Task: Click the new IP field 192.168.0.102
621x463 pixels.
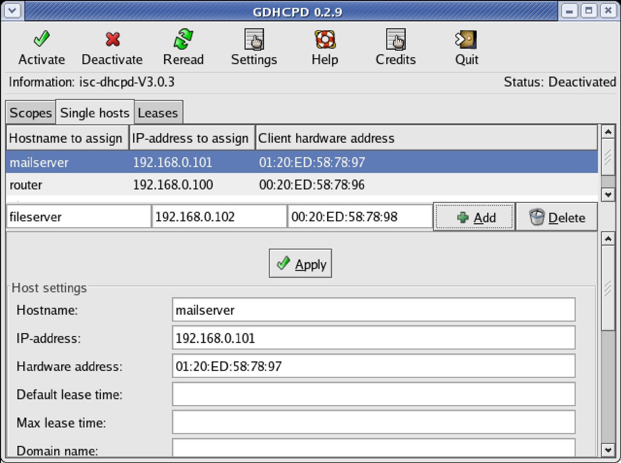Action: pyautogui.click(x=219, y=217)
